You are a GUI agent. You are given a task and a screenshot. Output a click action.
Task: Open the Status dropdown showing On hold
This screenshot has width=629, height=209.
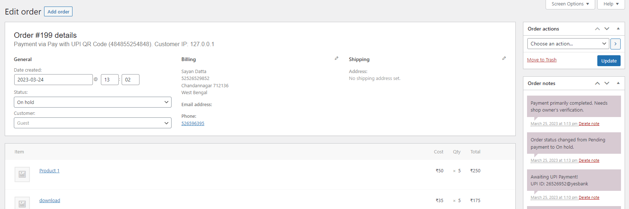click(x=93, y=102)
